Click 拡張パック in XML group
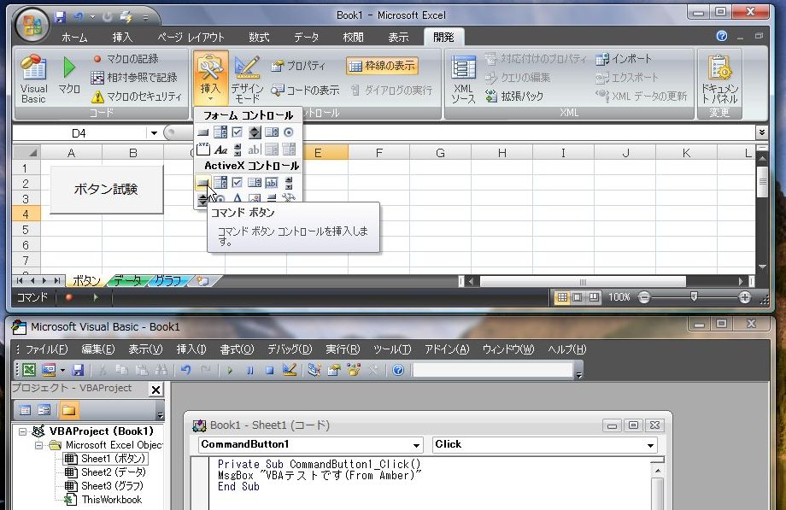This screenshot has width=786, height=510. [514, 96]
